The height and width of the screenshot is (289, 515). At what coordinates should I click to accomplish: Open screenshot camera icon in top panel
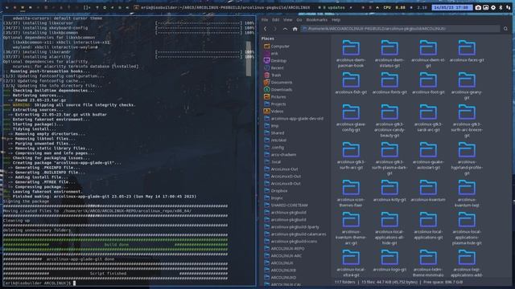pyautogui.click(x=478, y=7)
